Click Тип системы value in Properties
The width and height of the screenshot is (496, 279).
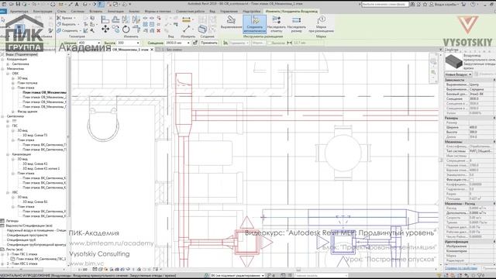481,151
